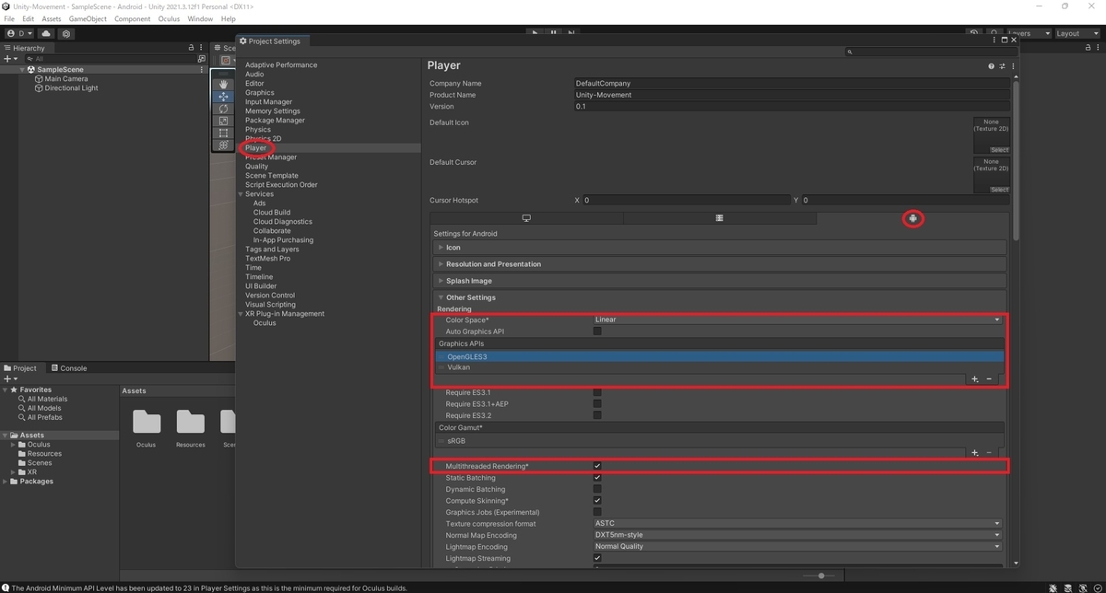Image resolution: width=1106 pixels, height=593 pixels.
Task: Expand Splash Image section
Action: tap(720, 281)
